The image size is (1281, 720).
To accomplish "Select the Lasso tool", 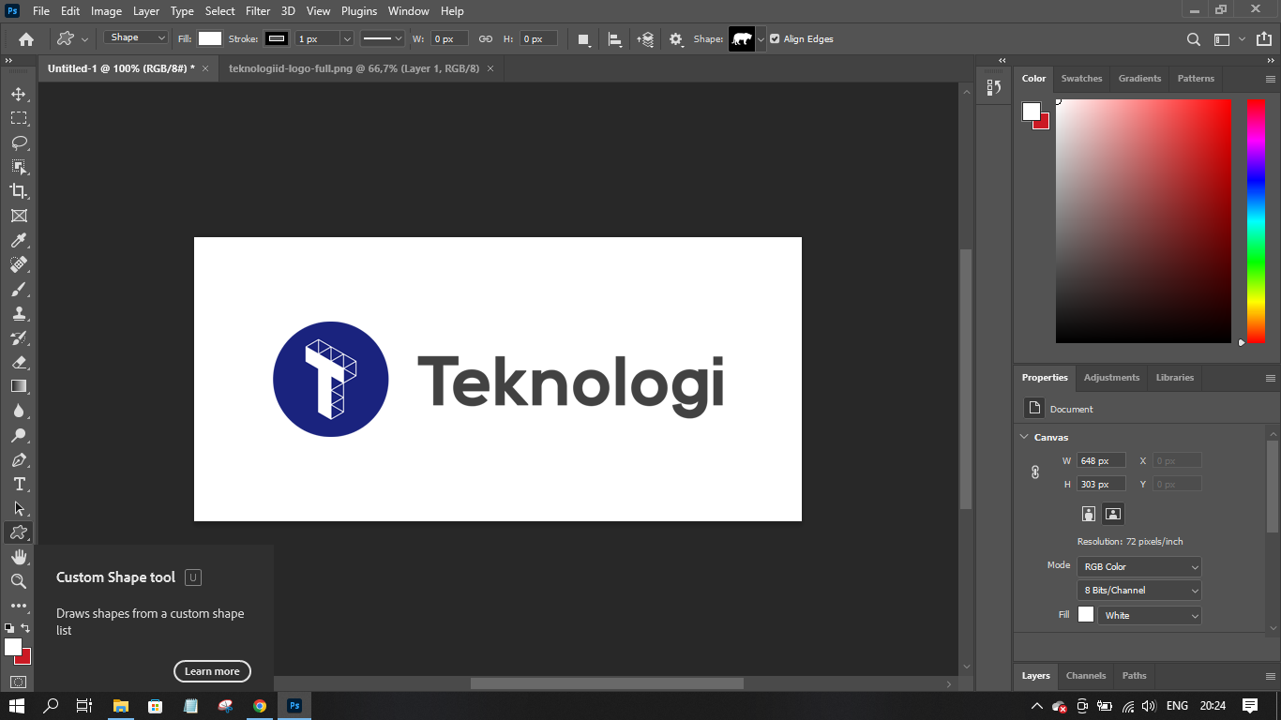I will point(19,142).
